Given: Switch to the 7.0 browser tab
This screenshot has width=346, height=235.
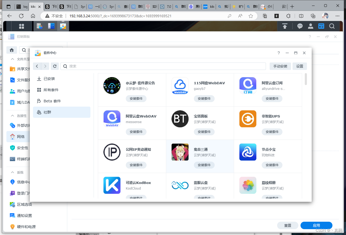Looking at the screenshot, I should (x=166, y=7).
